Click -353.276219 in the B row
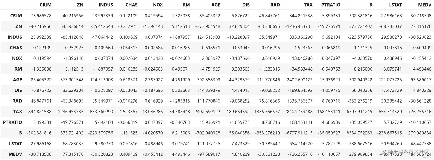The width and height of the screenshot is (434, 160). click(x=267, y=133)
